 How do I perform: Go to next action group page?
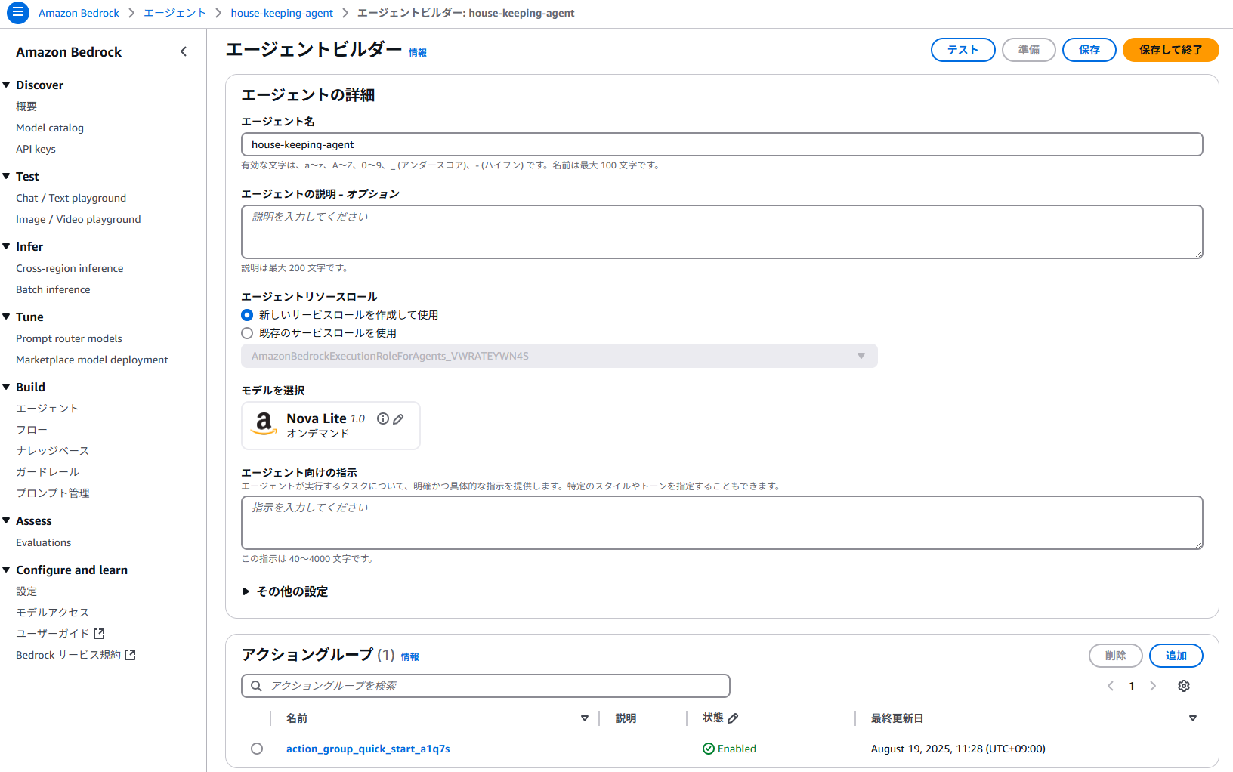1153,686
